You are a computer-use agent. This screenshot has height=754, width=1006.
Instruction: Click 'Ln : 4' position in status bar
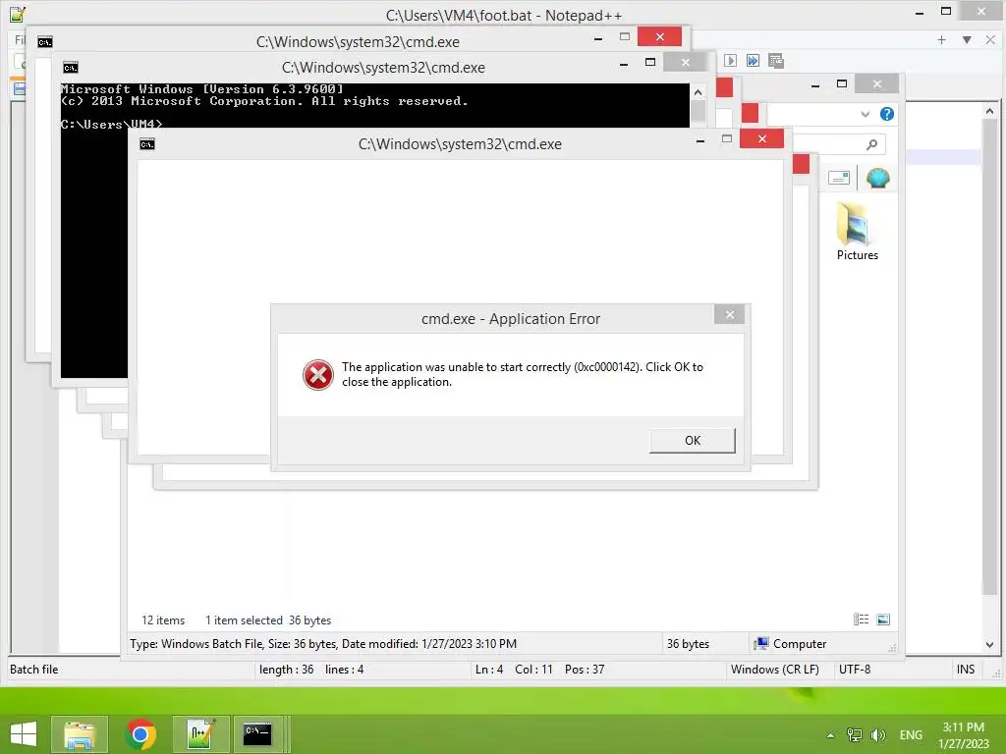click(489, 670)
